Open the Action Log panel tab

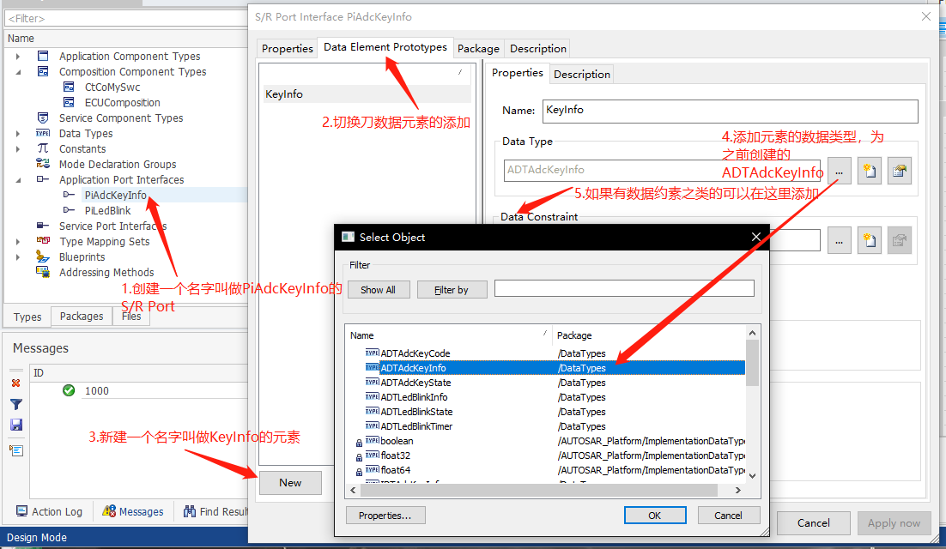click(x=49, y=511)
